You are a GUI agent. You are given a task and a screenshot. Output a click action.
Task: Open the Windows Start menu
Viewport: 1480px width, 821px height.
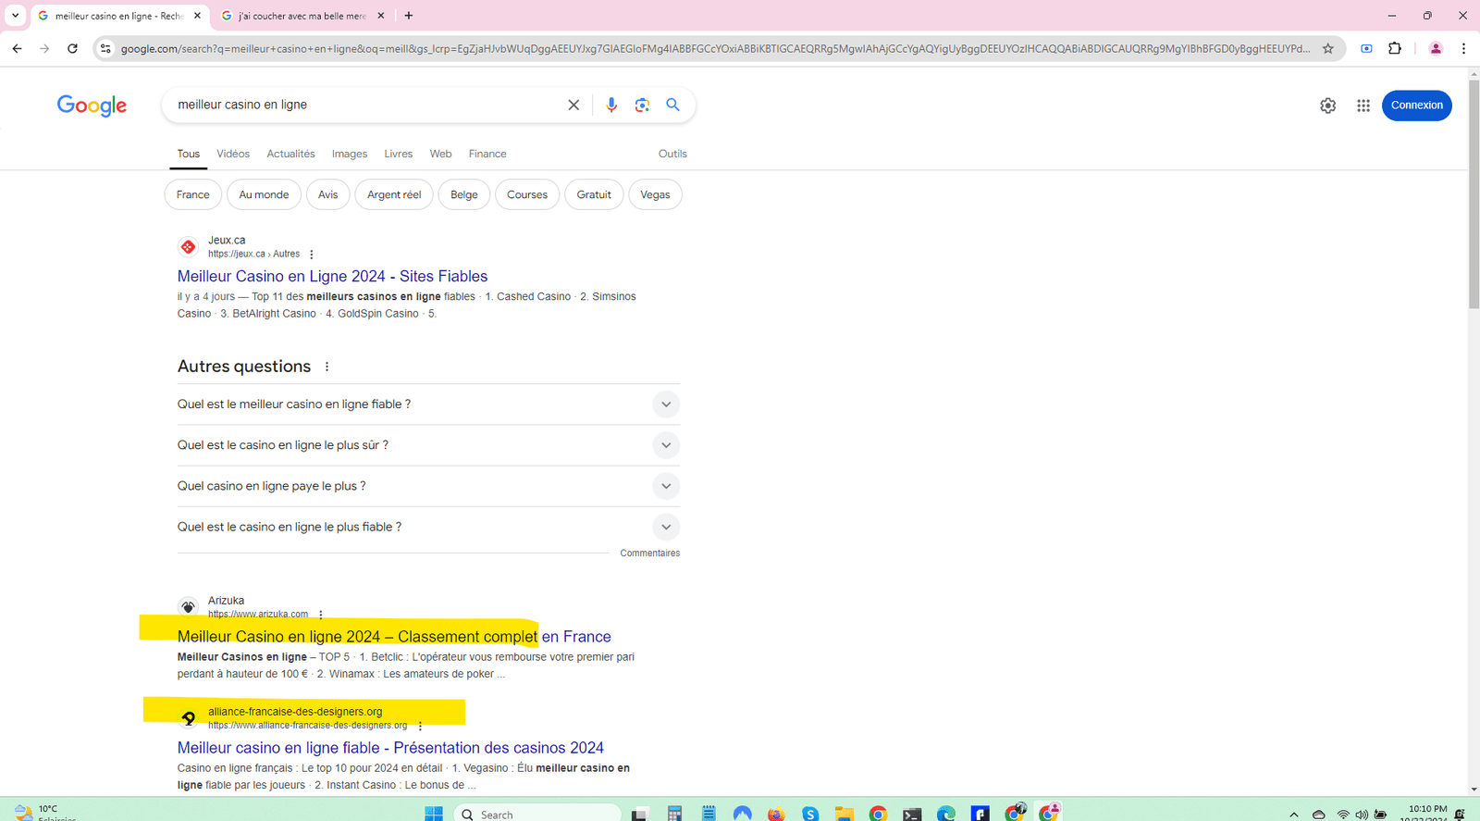(433, 814)
